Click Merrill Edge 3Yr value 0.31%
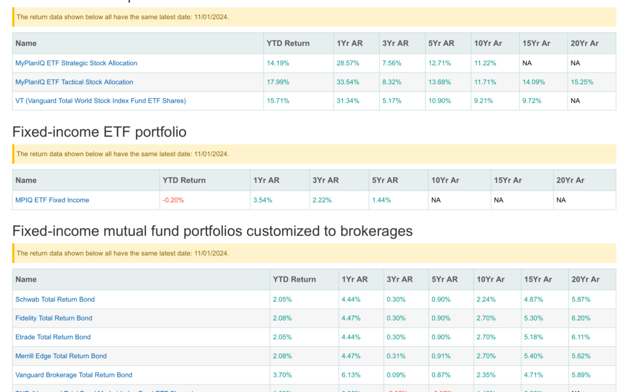Screen dimensions: 628x392 396,356
